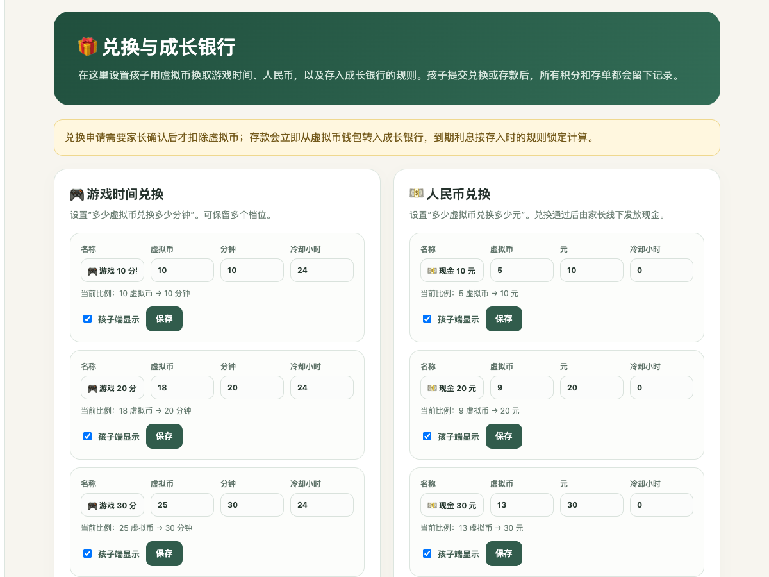Edit 虚拟币 field showing 18
This screenshot has height=577, width=769.
(182, 387)
